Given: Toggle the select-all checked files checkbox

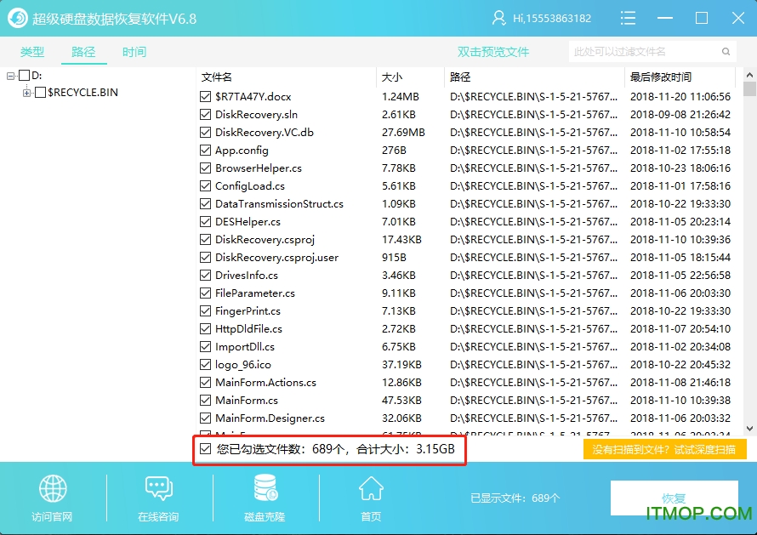Looking at the screenshot, I should coord(205,449).
